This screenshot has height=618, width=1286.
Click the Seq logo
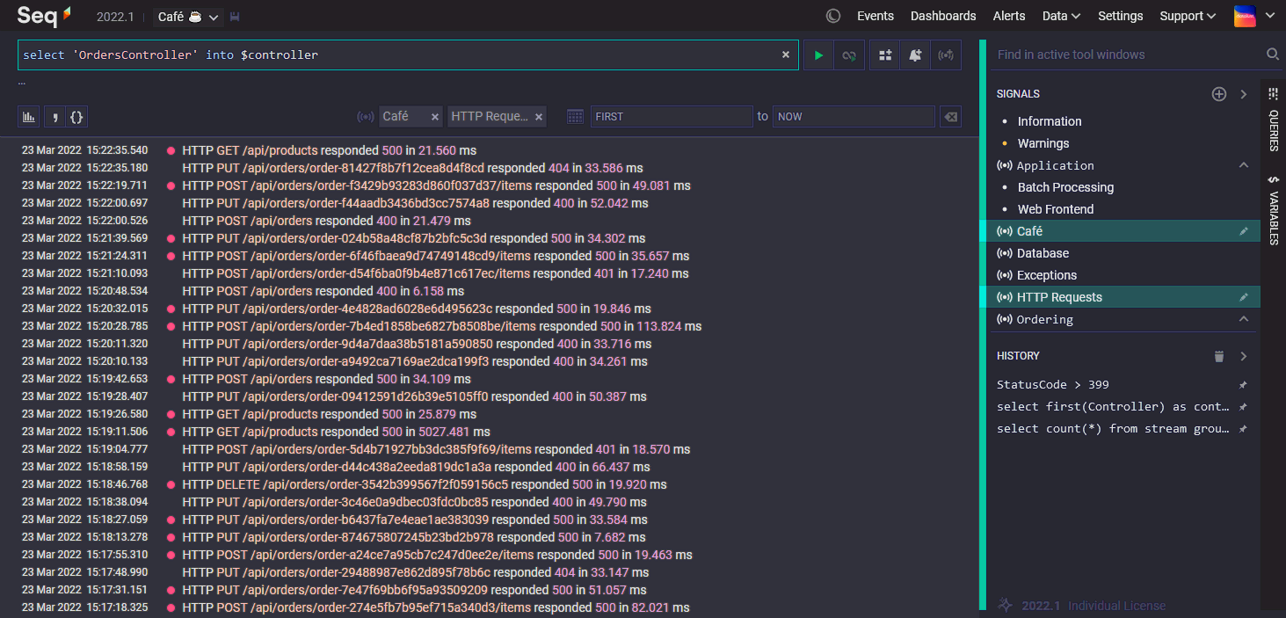[44, 16]
